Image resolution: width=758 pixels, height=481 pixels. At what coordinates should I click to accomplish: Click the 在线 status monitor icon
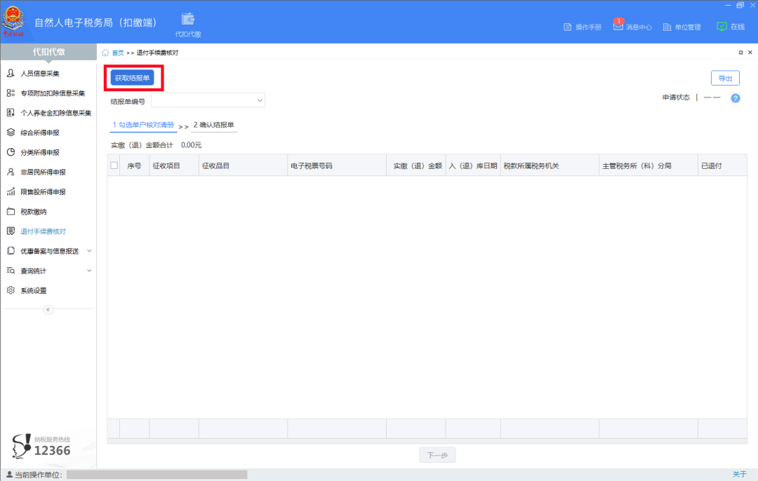tap(722, 27)
